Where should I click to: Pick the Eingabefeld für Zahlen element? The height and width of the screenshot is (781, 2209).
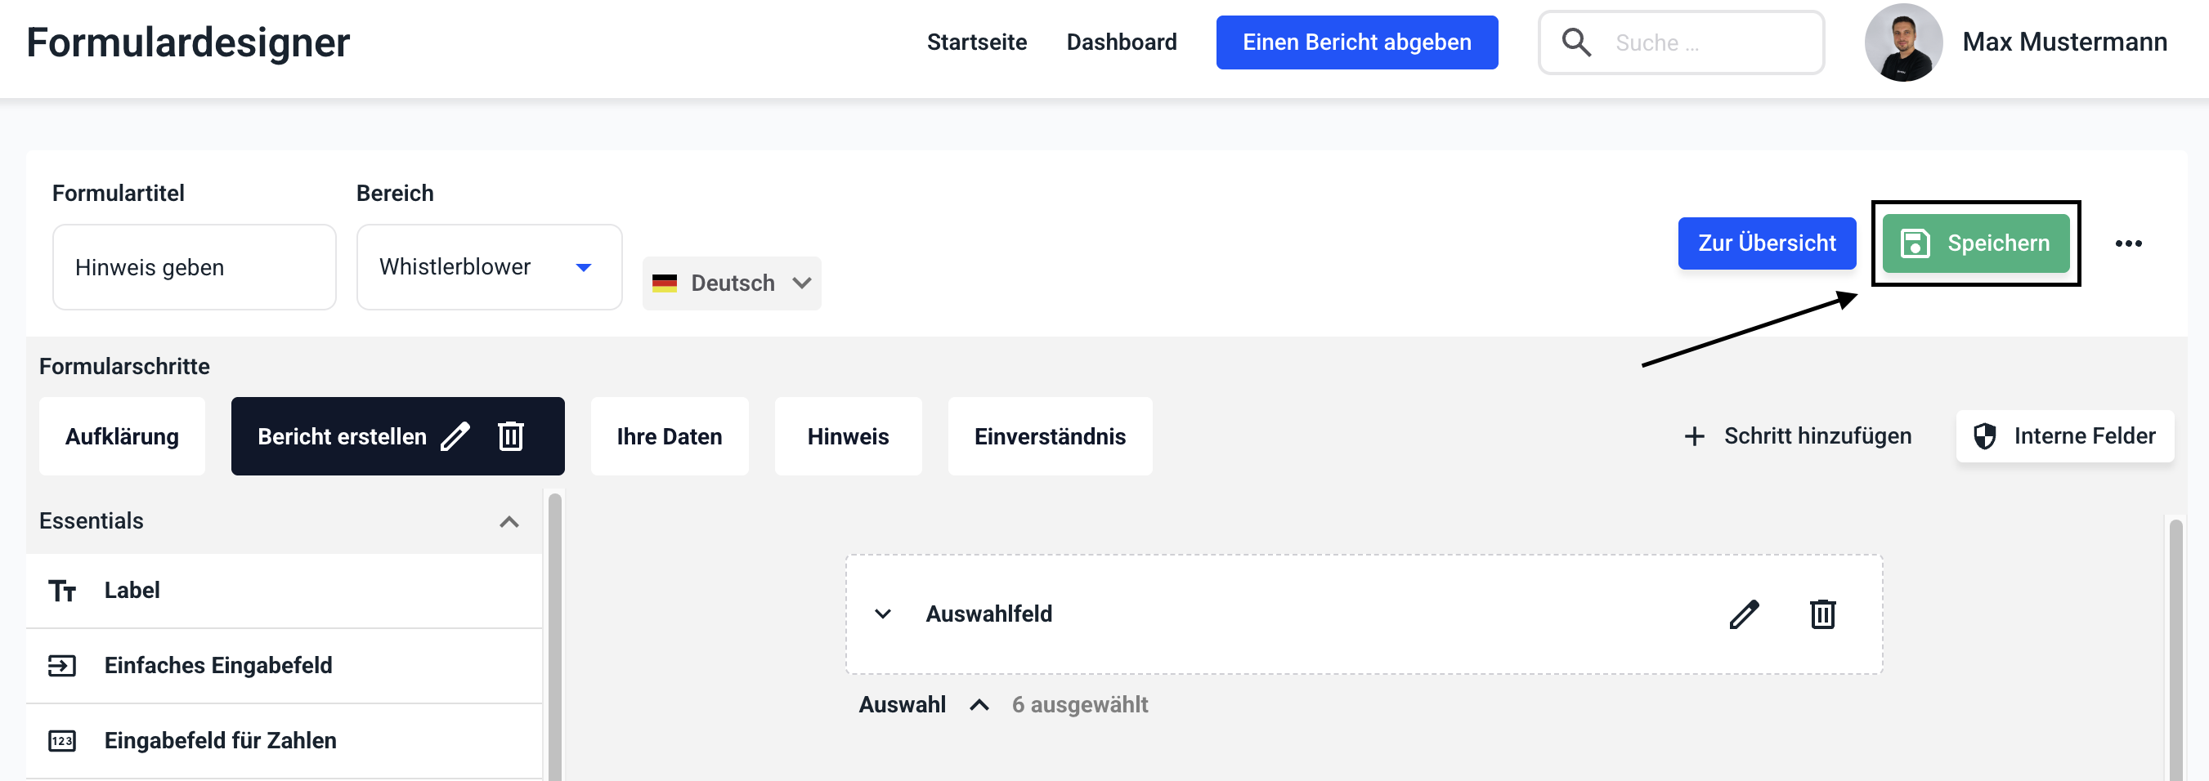pyautogui.click(x=220, y=740)
